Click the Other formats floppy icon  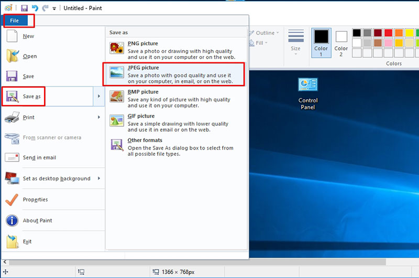[x=117, y=145]
